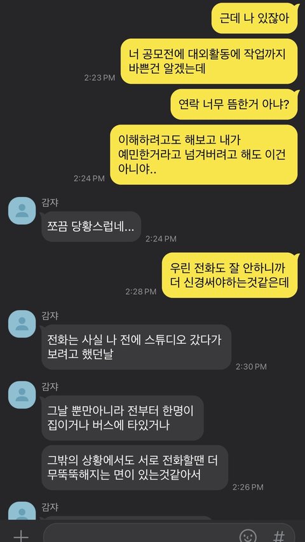Tap the 우린 전화도 잘 안하니까 bubble
Viewport: 305px width, 542px height.
click(230, 275)
